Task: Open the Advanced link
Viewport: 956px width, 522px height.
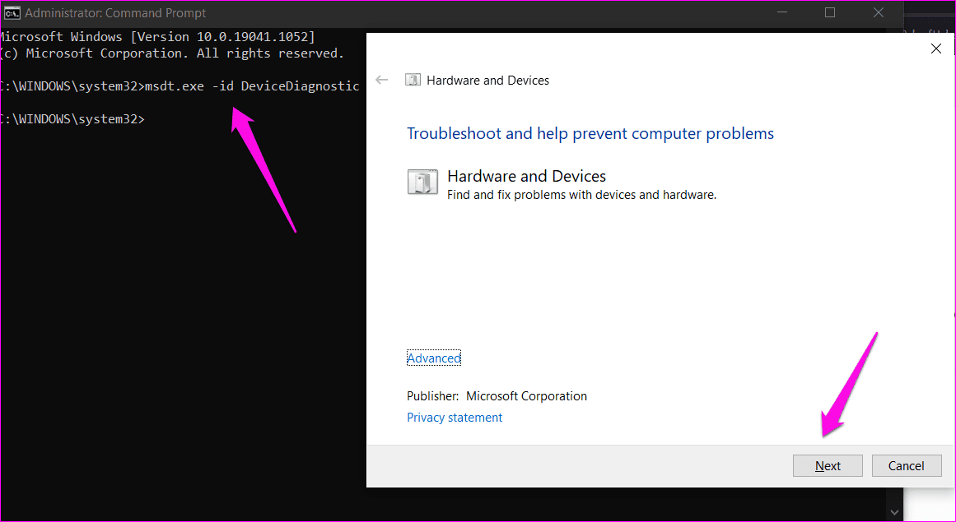Action: pos(433,358)
